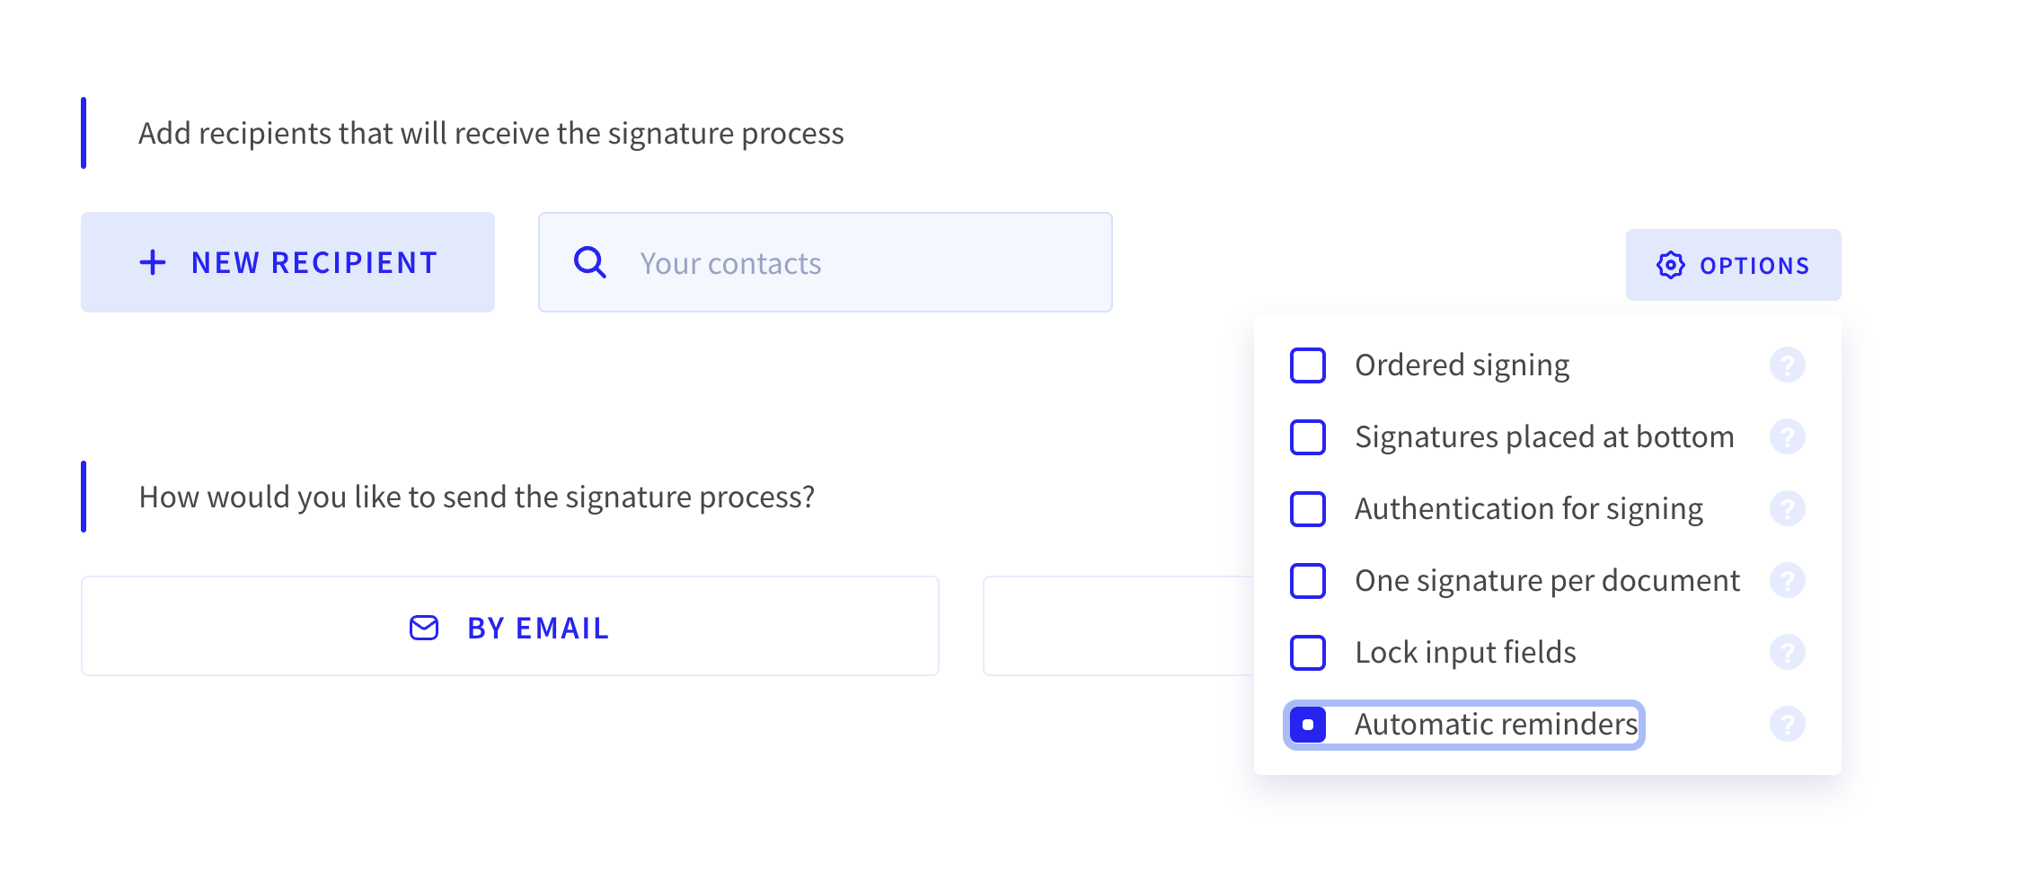This screenshot has height=880, width=2032.
Task: Enable One signature per document option
Action: pos(1308,581)
